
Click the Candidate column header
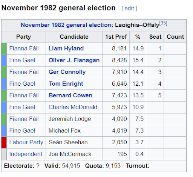click(74, 37)
